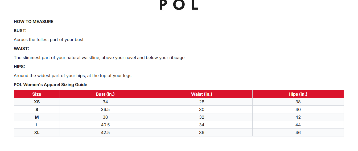The image size is (358, 151).
Task: Click the POL Women's Apparel Sizing Guide title
Action: [51, 85]
